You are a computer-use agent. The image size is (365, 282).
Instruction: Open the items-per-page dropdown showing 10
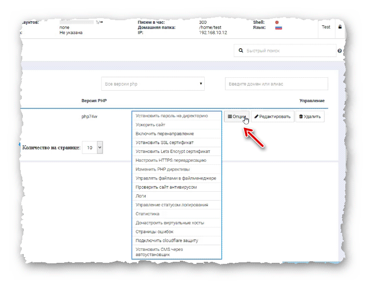coord(92,148)
